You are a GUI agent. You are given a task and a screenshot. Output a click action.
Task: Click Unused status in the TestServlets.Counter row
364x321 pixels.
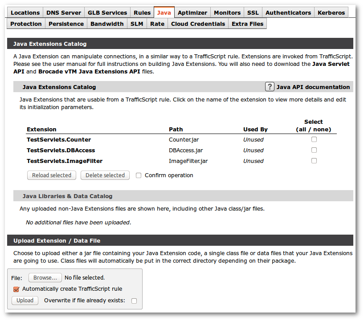tap(253, 140)
